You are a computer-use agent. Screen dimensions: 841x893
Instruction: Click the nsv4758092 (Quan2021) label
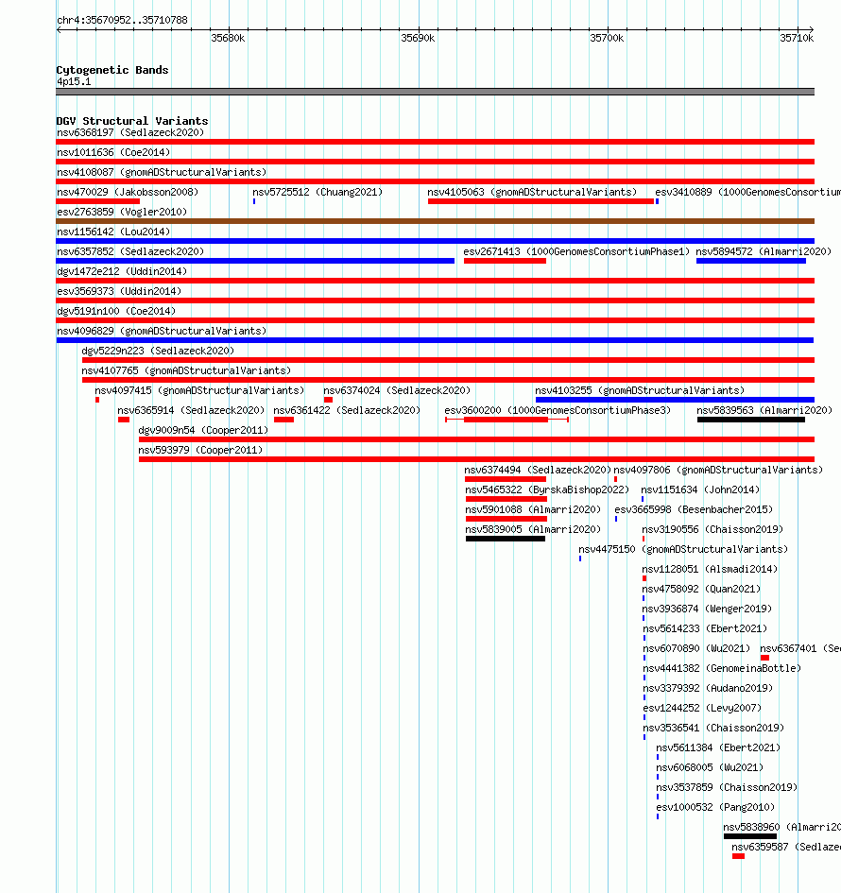(701, 590)
